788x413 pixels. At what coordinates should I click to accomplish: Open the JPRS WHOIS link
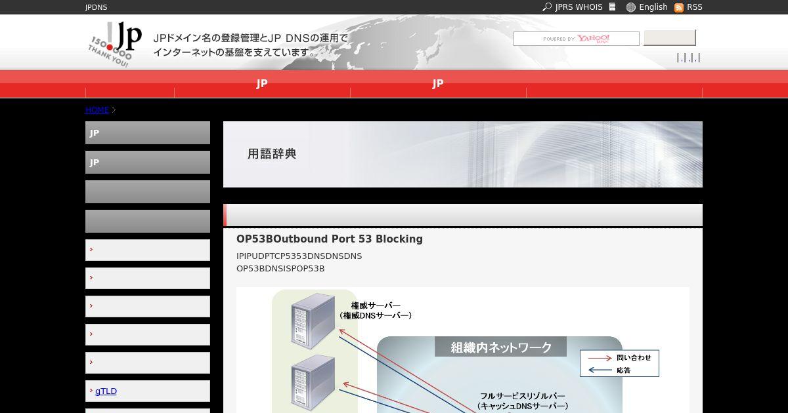[579, 7]
